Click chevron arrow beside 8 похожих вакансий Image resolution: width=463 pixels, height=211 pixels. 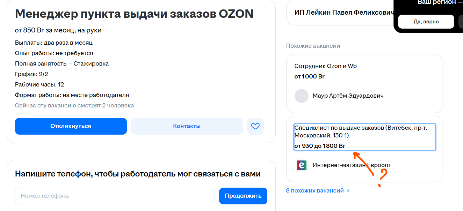tap(348, 191)
